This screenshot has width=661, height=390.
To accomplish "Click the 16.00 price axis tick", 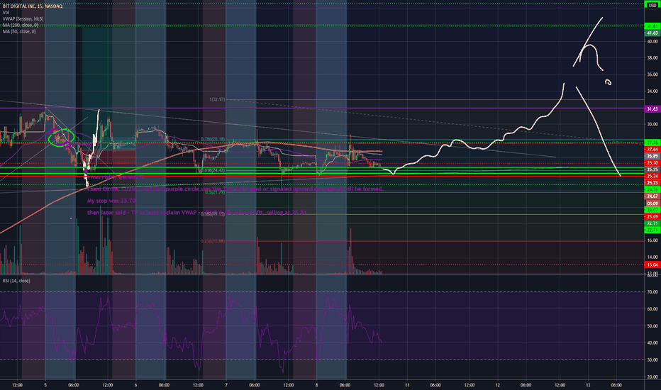I will pos(652,240).
